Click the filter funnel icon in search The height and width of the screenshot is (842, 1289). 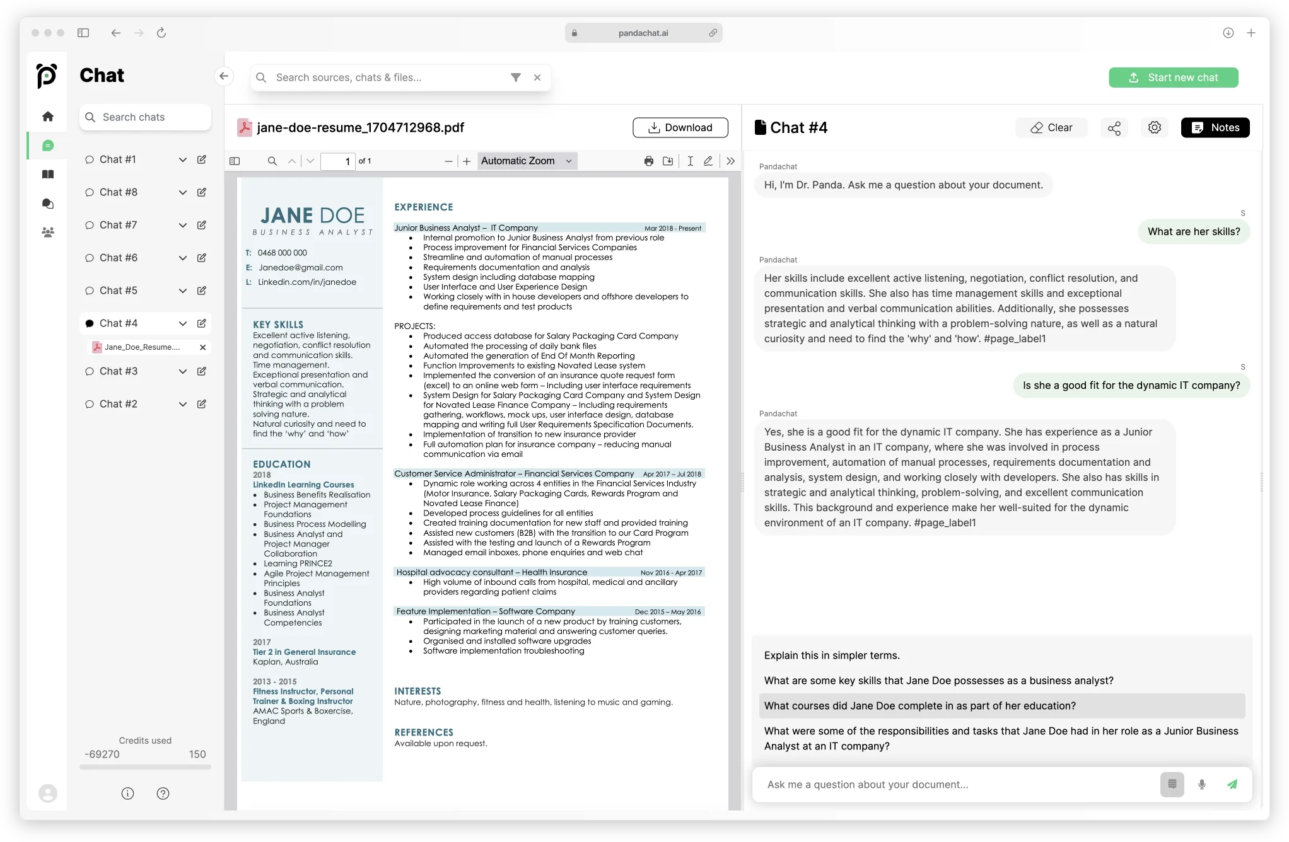click(516, 78)
